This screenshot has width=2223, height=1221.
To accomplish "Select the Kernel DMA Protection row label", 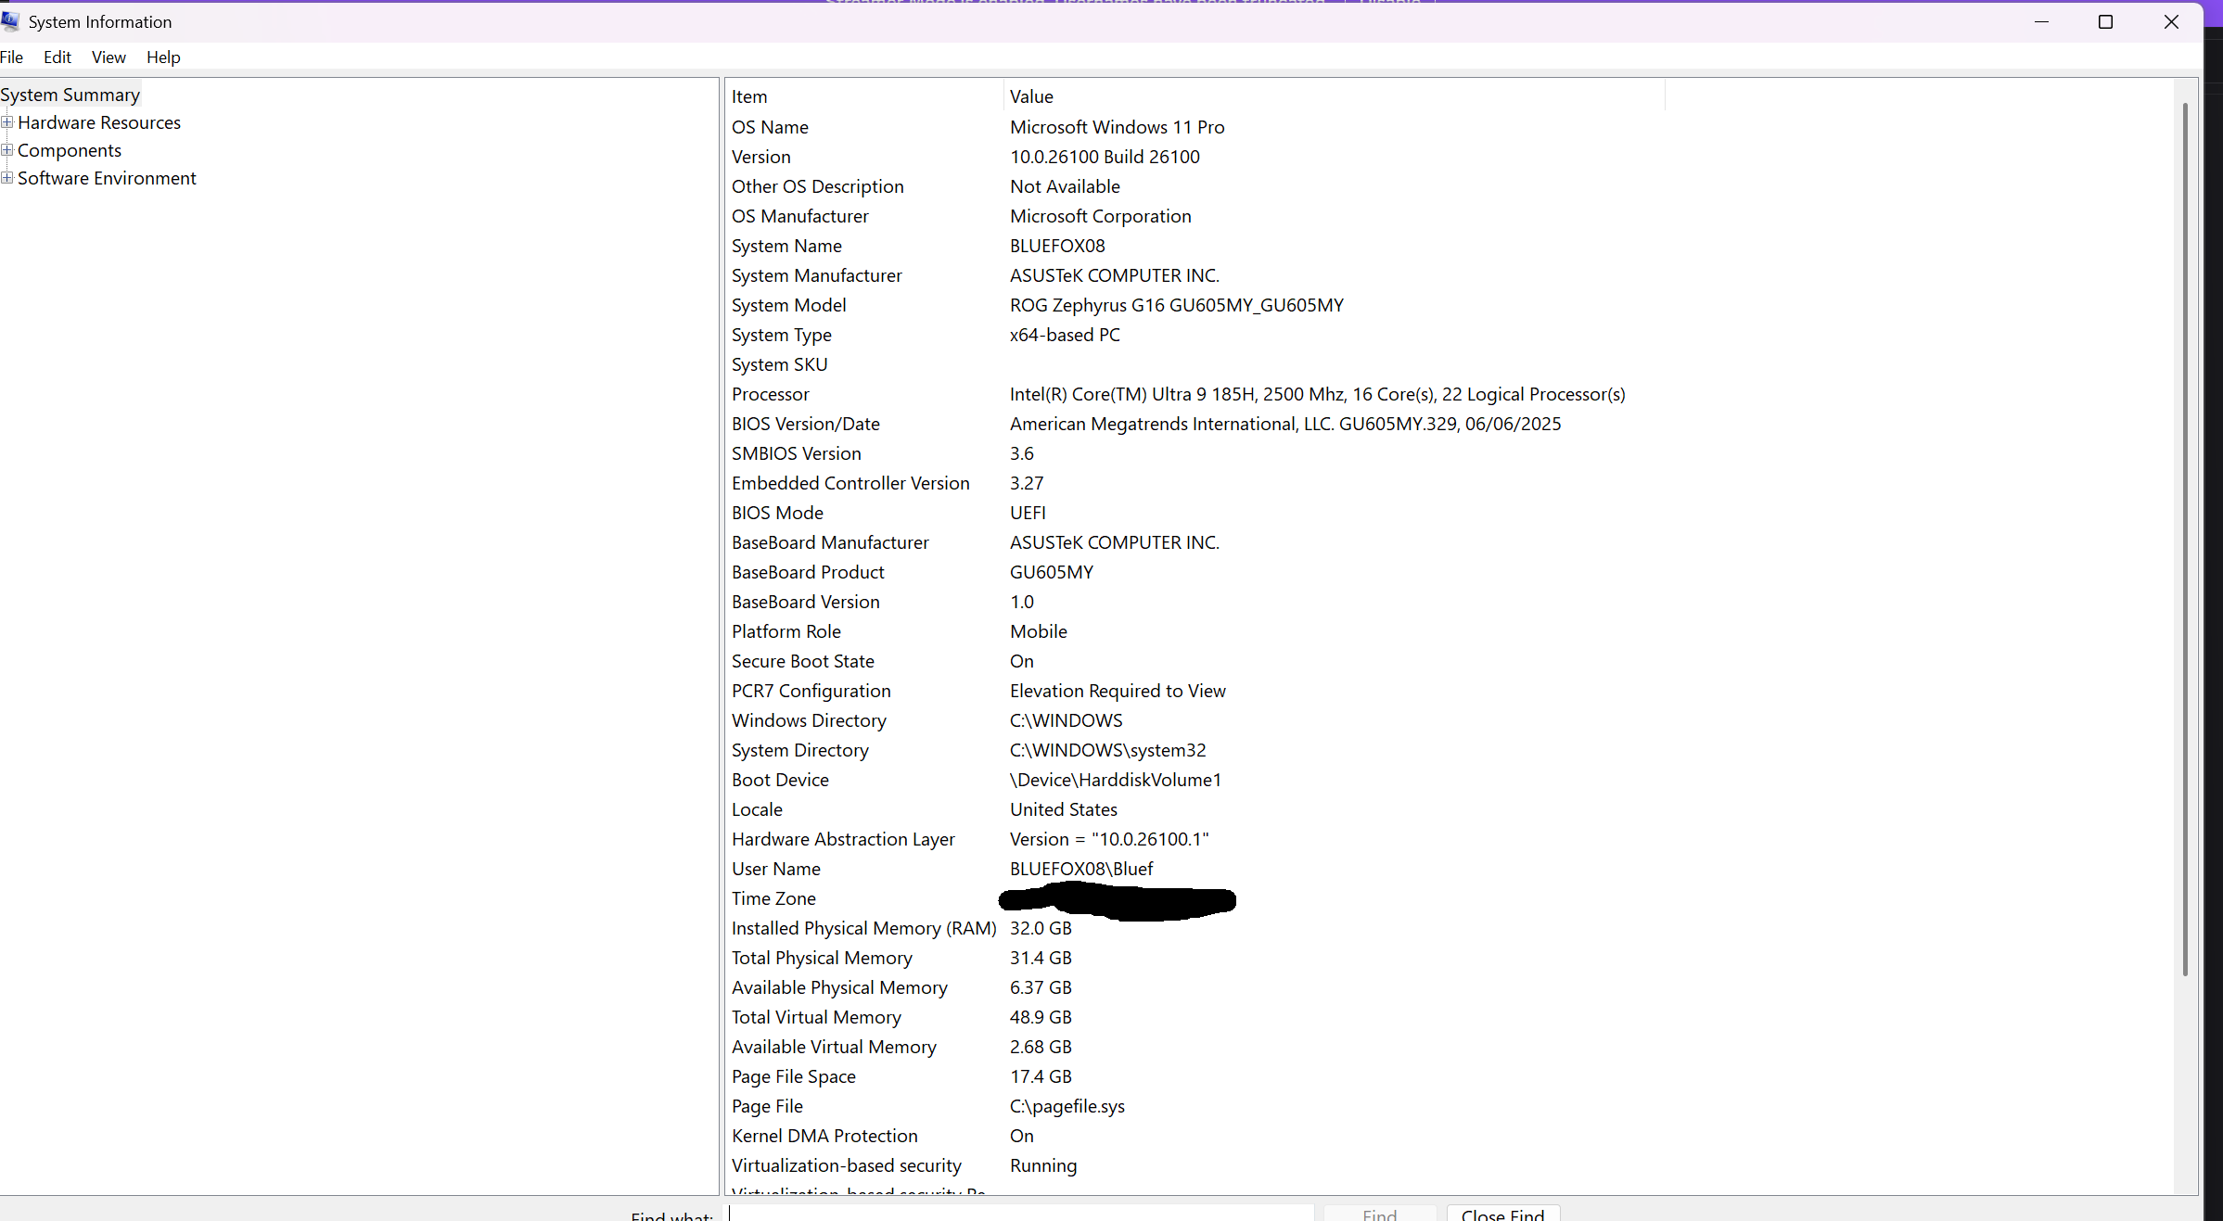I will click(x=824, y=1136).
